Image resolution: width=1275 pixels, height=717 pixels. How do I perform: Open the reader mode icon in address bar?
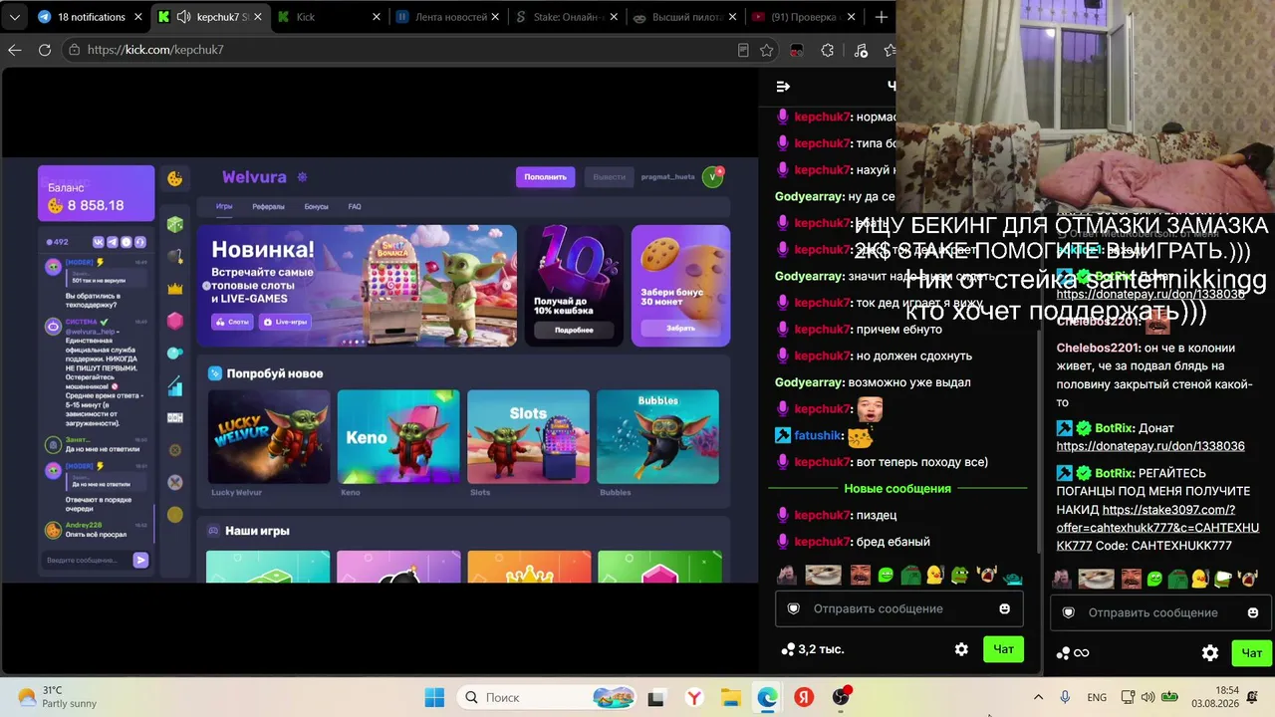743,50
